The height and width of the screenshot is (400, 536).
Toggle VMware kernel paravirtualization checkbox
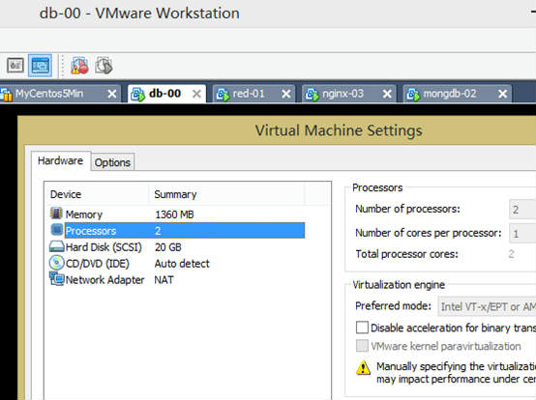362,346
